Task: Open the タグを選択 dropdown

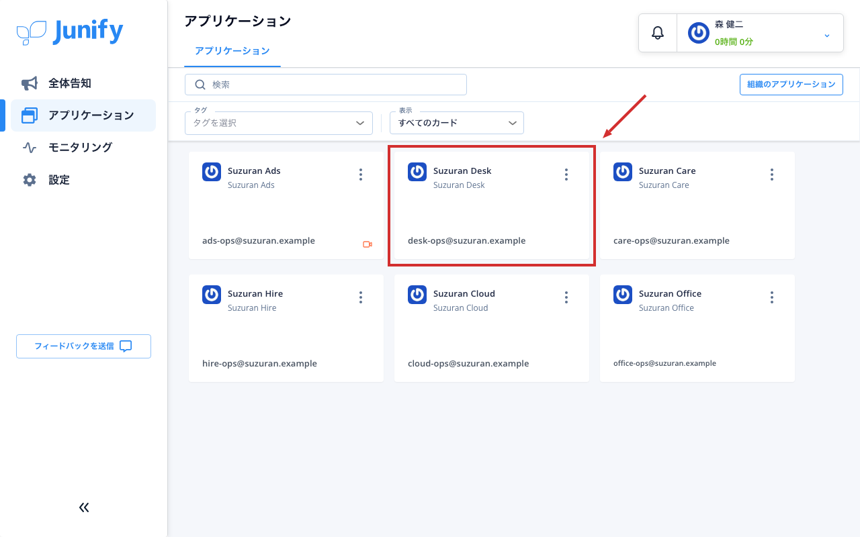Action: (x=279, y=123)
